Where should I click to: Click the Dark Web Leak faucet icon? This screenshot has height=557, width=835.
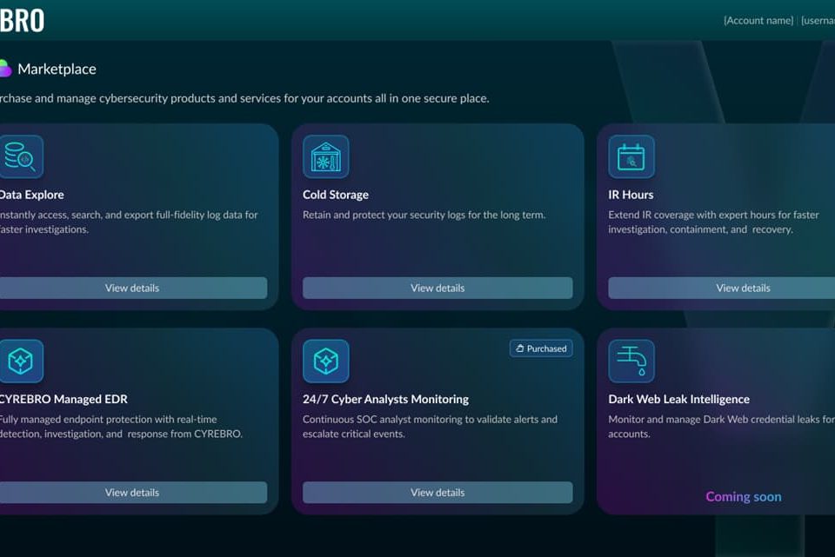(x=631, y=361)
